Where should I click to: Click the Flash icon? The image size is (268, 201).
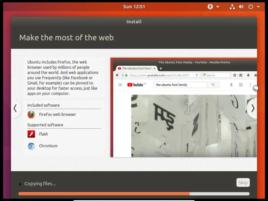point(31,134)
